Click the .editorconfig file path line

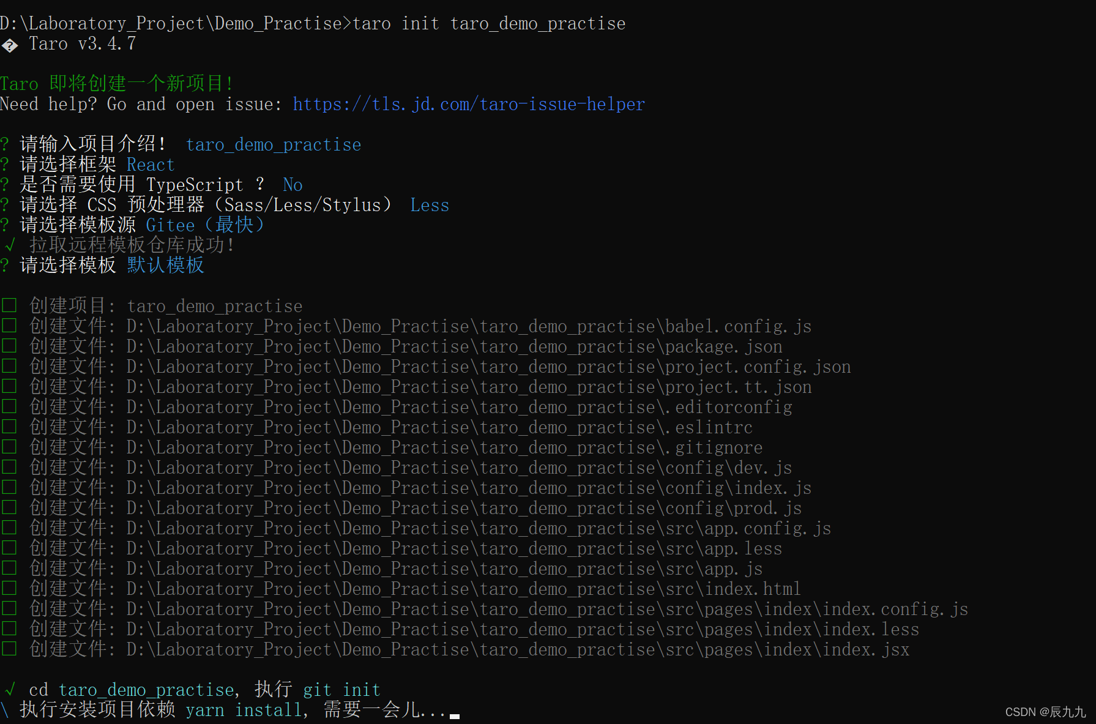(411, 408)
